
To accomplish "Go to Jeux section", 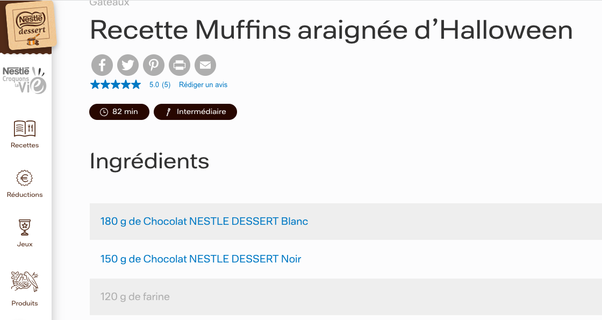I will point(25,233).
